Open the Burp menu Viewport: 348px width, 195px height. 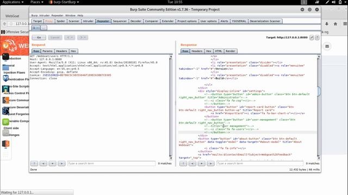pos(34,16)
